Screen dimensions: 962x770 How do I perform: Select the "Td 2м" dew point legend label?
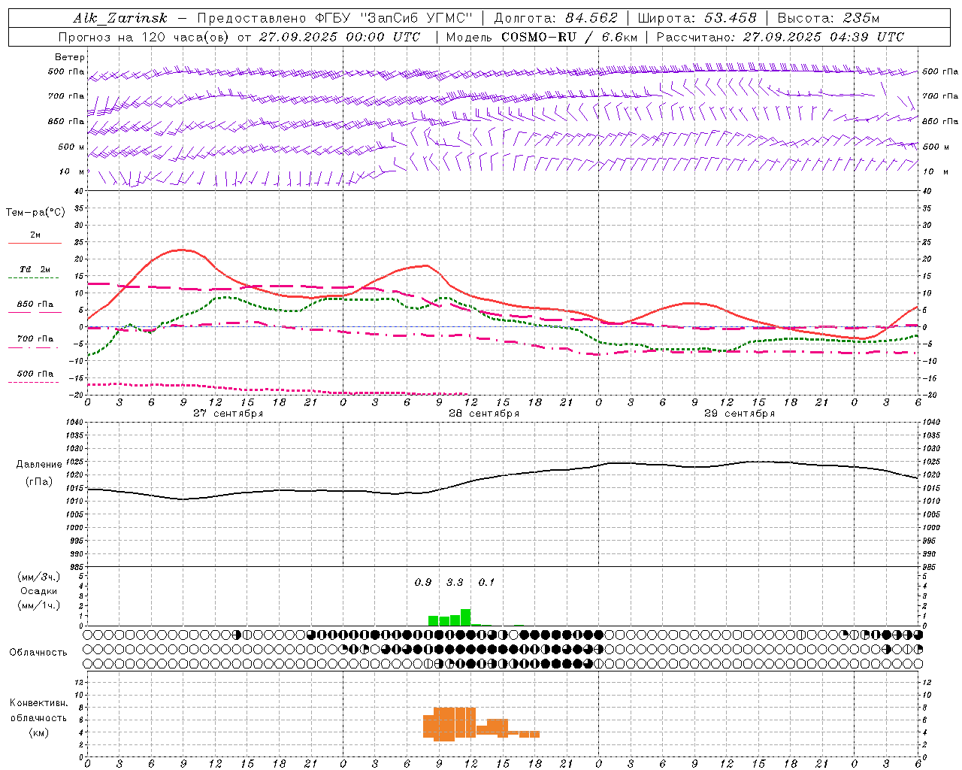tap(35, 269)
